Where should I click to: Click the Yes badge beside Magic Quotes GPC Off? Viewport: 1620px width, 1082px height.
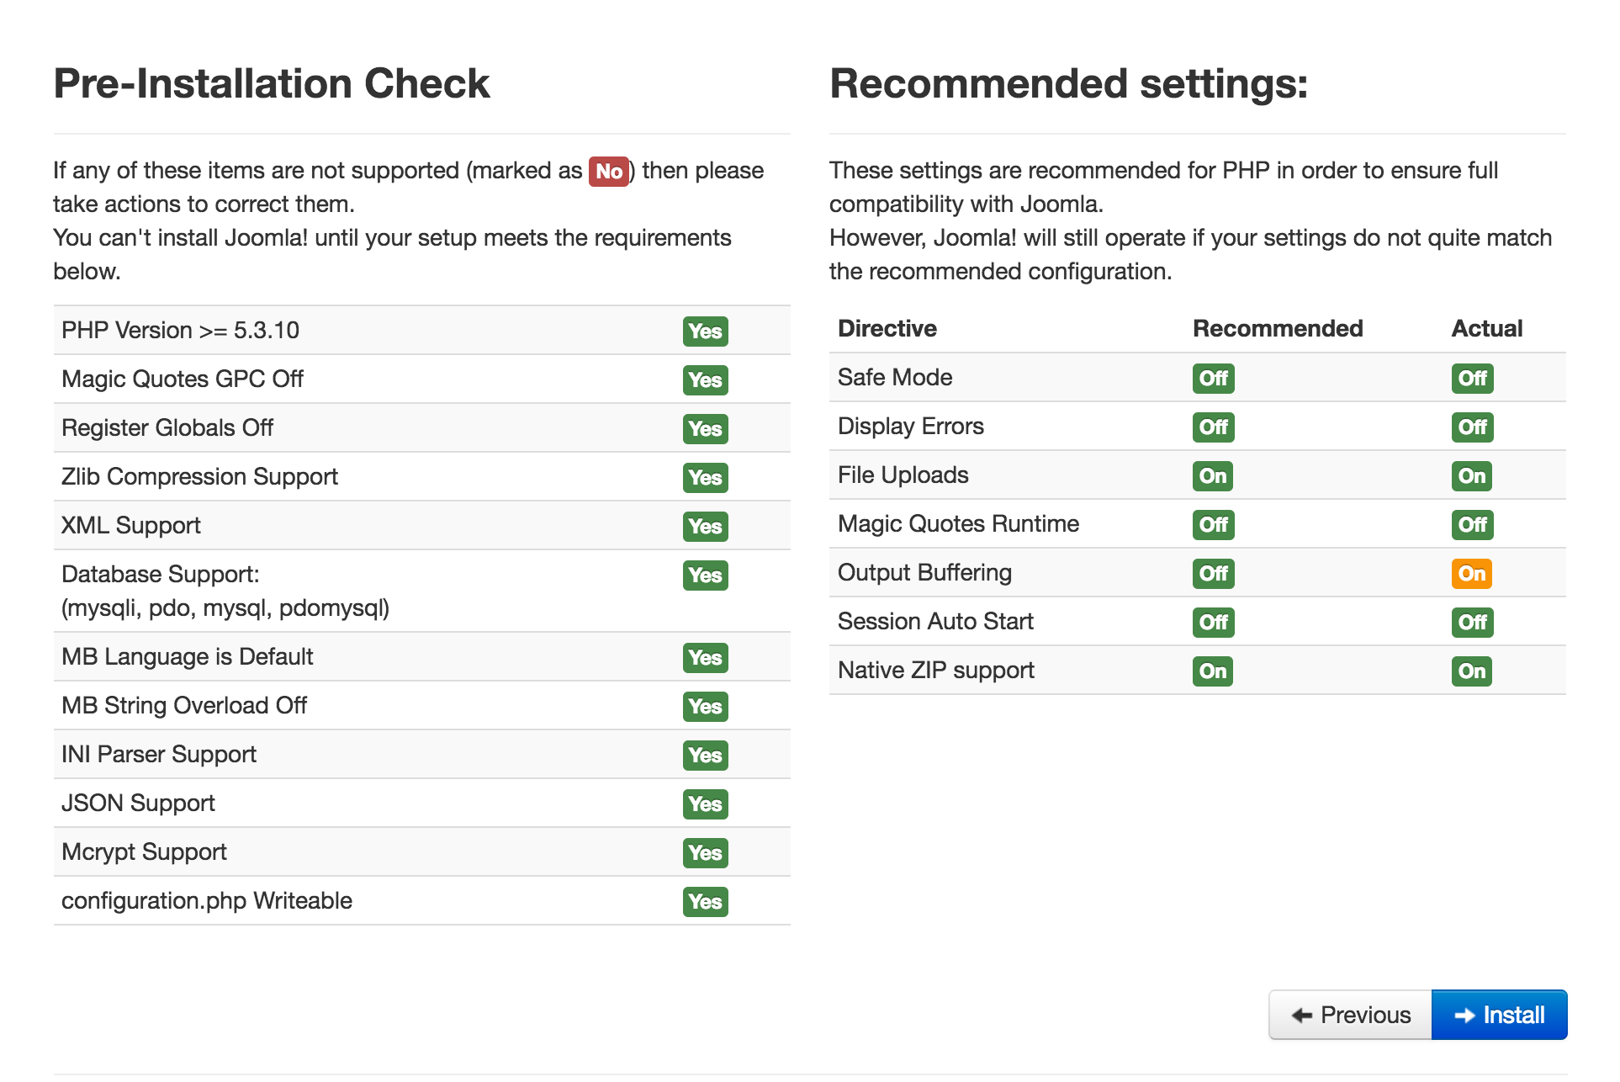[x=705, y=379]
